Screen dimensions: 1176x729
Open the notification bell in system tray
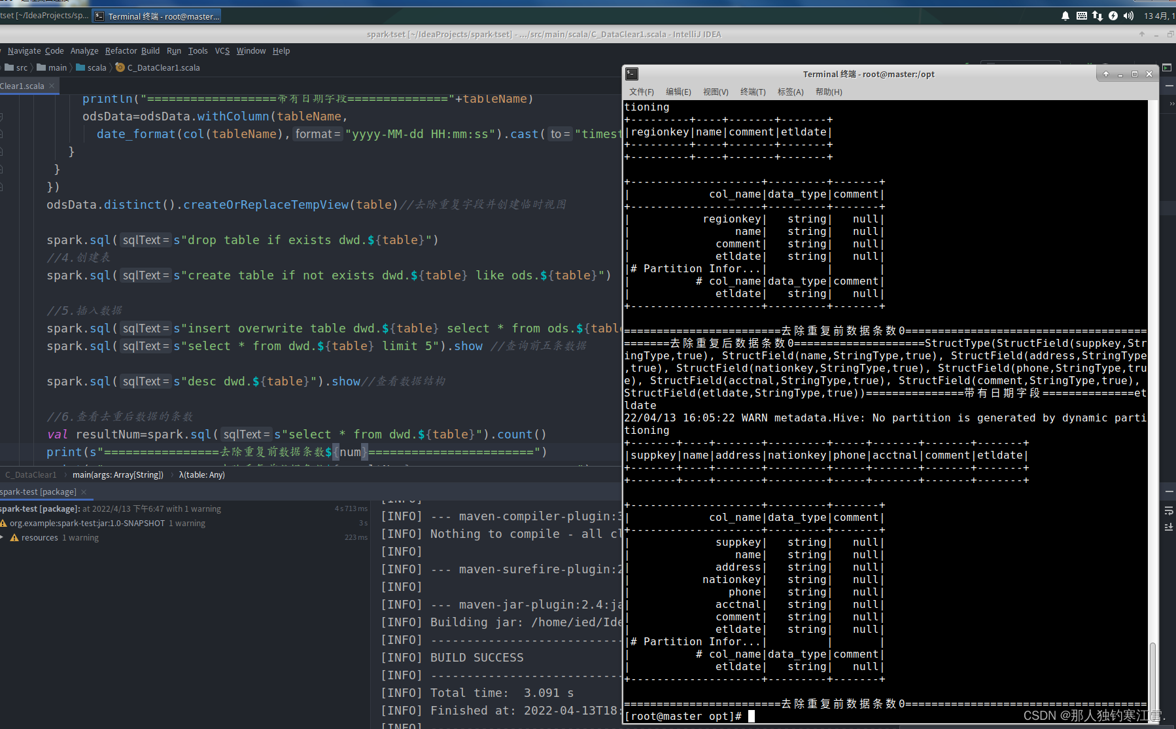tap(1065, 16)
